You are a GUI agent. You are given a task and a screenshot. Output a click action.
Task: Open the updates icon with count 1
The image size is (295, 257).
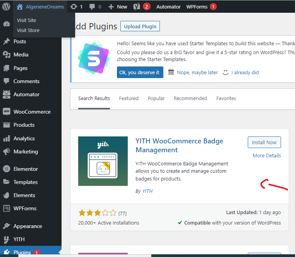pyautogui.click(x=74, y=7)
